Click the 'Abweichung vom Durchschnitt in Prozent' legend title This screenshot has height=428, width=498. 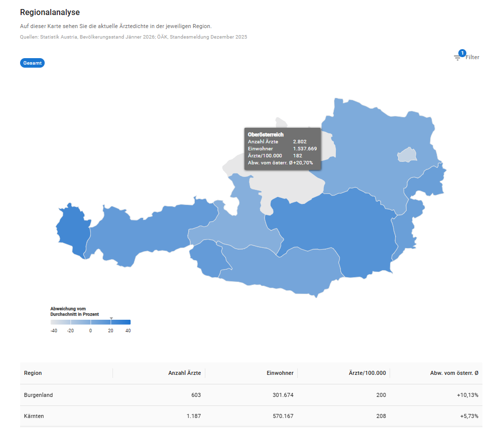[75, 311]
